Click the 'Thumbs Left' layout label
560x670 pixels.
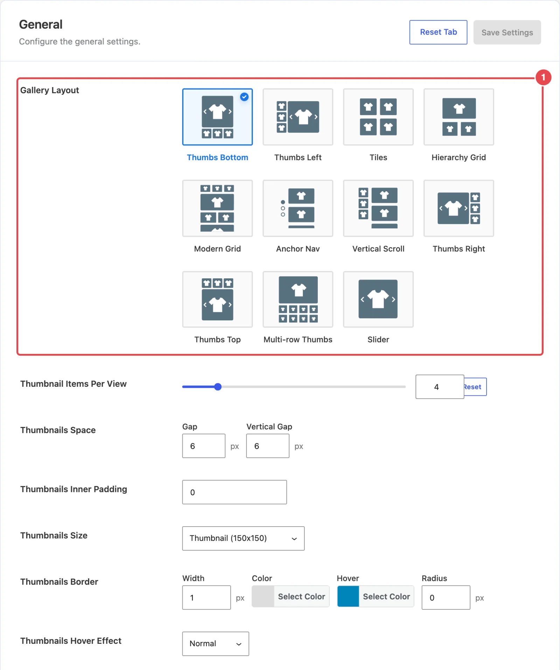point(298,157)
